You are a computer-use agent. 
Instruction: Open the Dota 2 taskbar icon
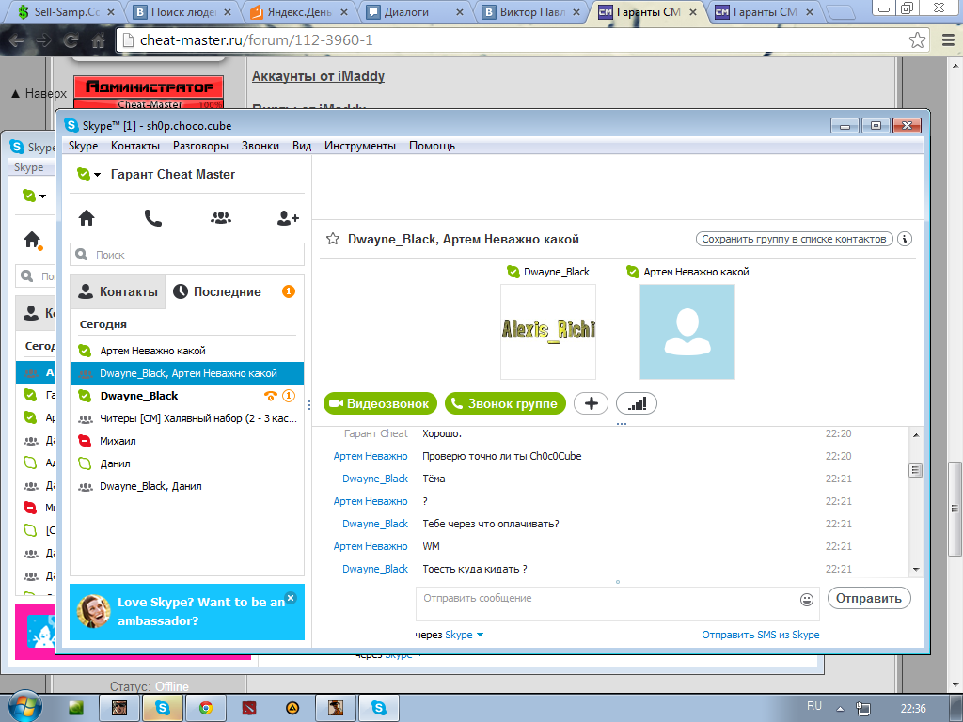point(248,708)
